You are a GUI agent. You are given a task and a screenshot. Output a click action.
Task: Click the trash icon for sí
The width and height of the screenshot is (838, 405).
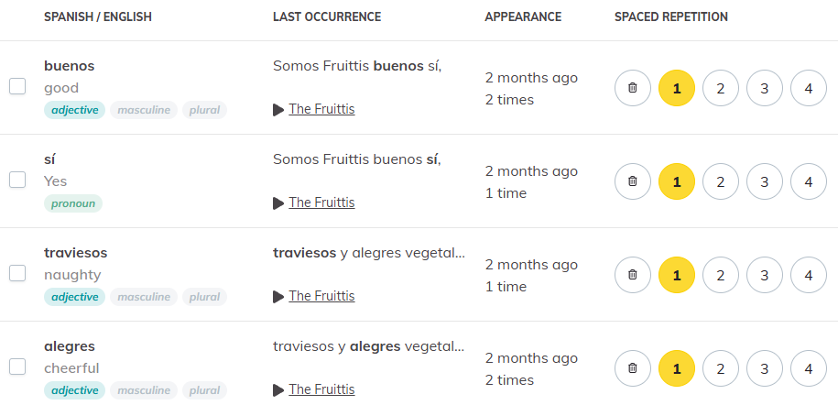[x=633, y=181]
